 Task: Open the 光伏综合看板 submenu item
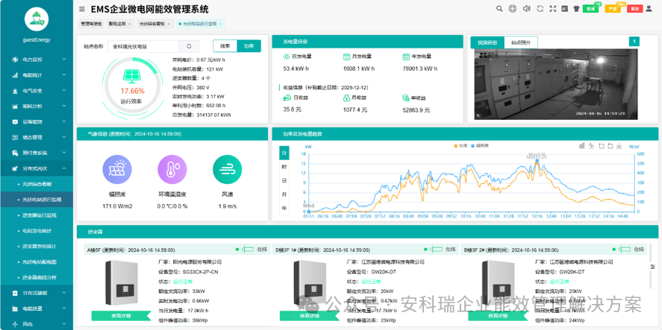click(x=37, y=184)
